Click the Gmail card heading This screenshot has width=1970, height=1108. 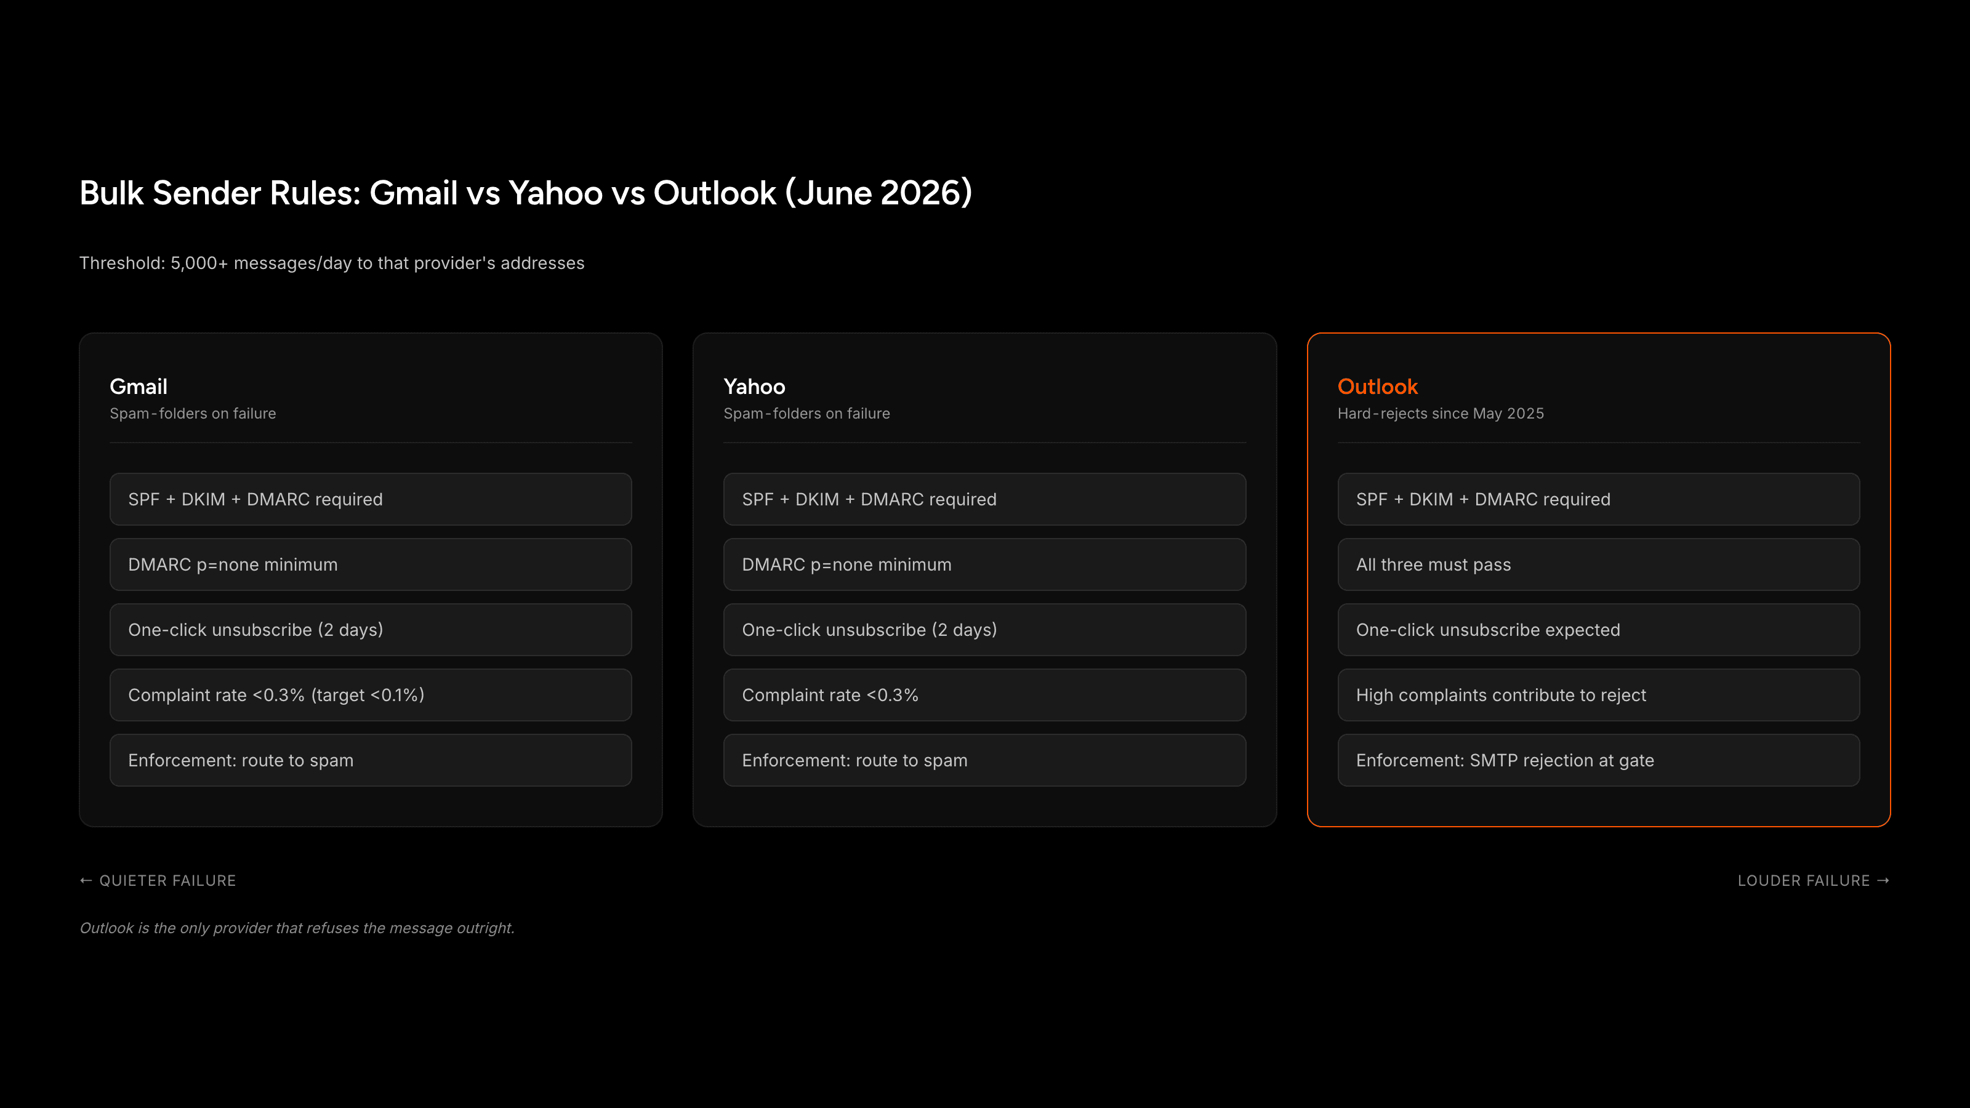click(x=139, y=387)
